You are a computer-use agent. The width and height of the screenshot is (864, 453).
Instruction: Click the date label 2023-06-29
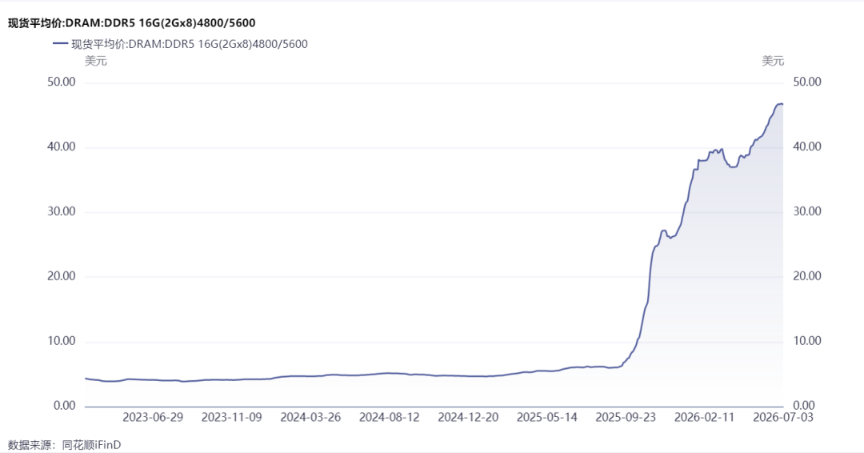point(153,418)
